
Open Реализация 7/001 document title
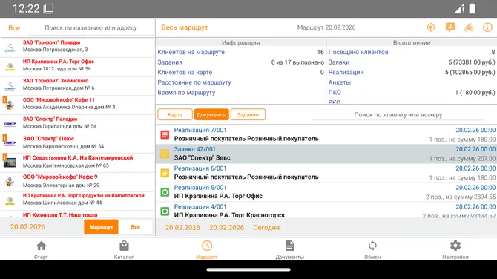pos(200,130)
